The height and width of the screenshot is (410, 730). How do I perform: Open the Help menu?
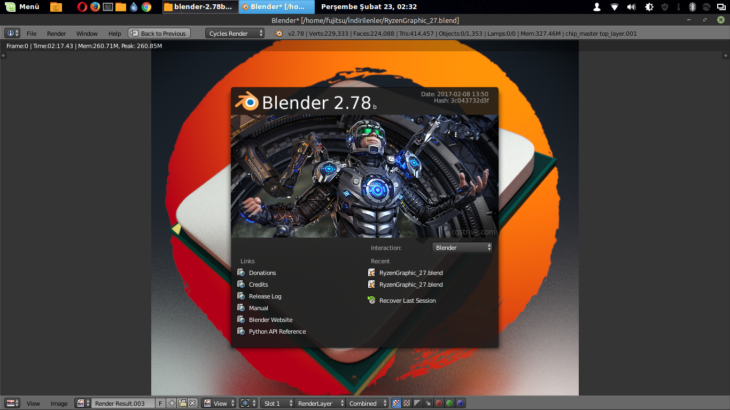coord(114,33)
